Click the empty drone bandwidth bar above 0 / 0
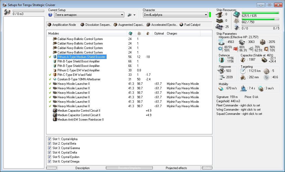This screenshot has width=285, height=172. click(x=260, y=25)
